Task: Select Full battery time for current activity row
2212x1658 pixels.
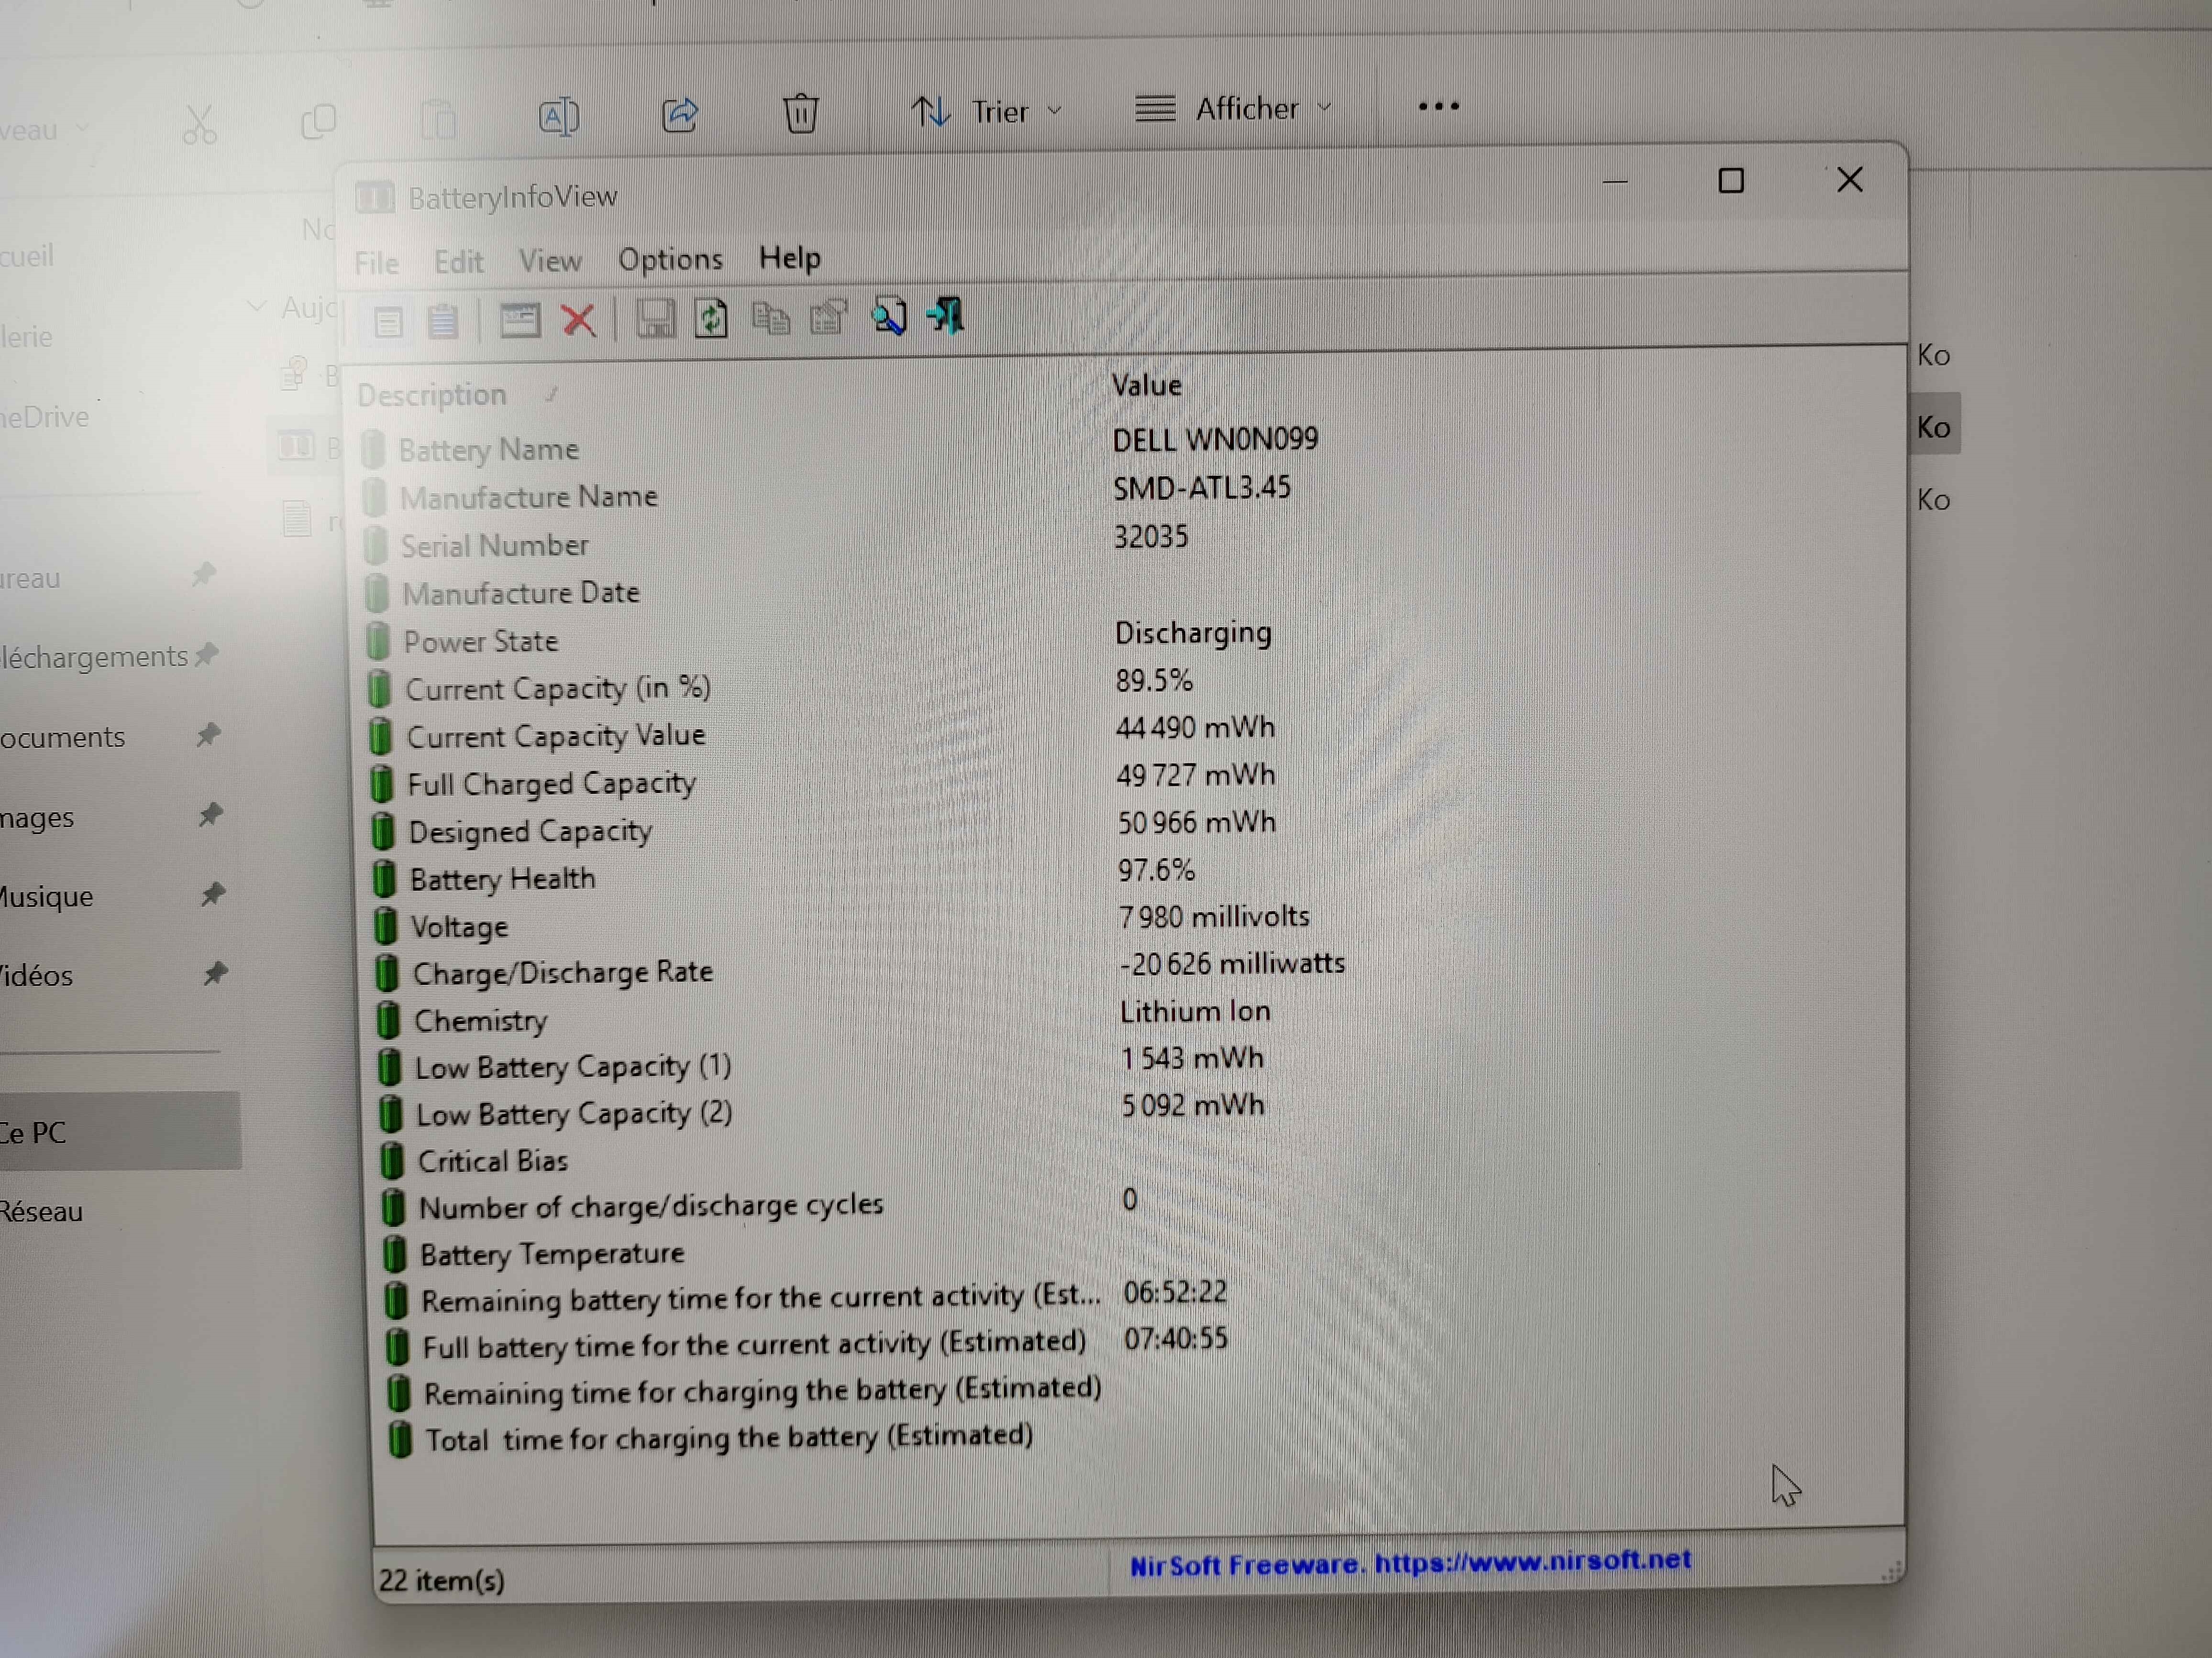Action: tap(806, 1343)
